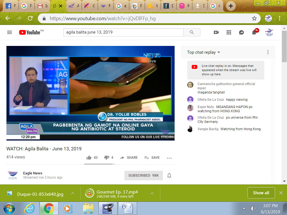287x215 pixels.
Task: Click the YouTube search magnifier button
Action: 192,32
